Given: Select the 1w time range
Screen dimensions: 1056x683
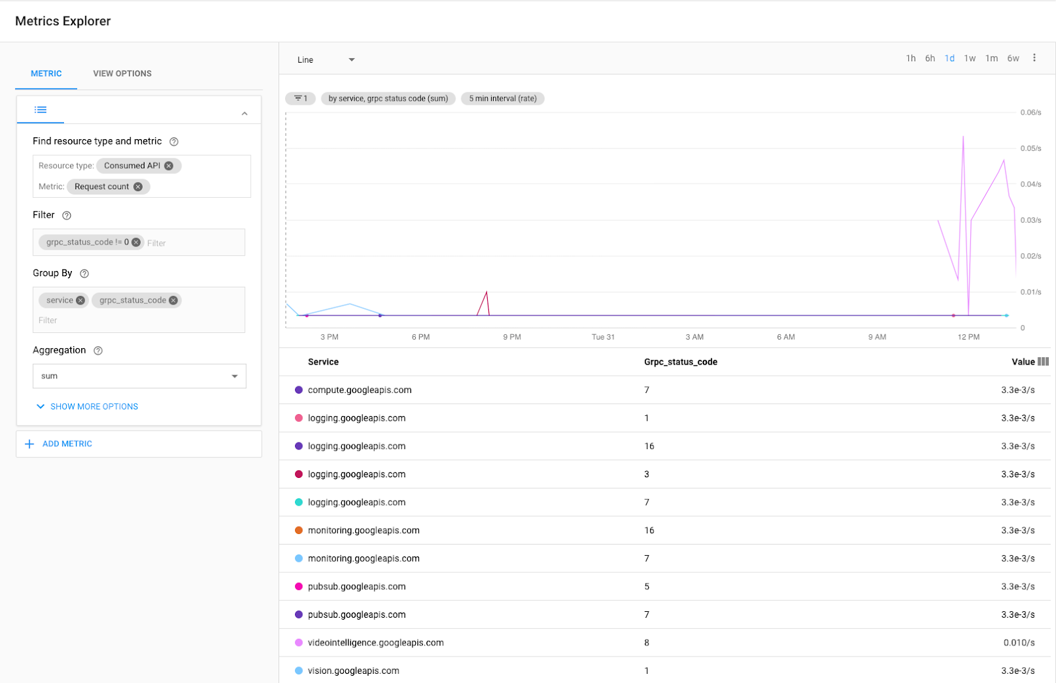Looking at the screenshot, I should (970, 58).
